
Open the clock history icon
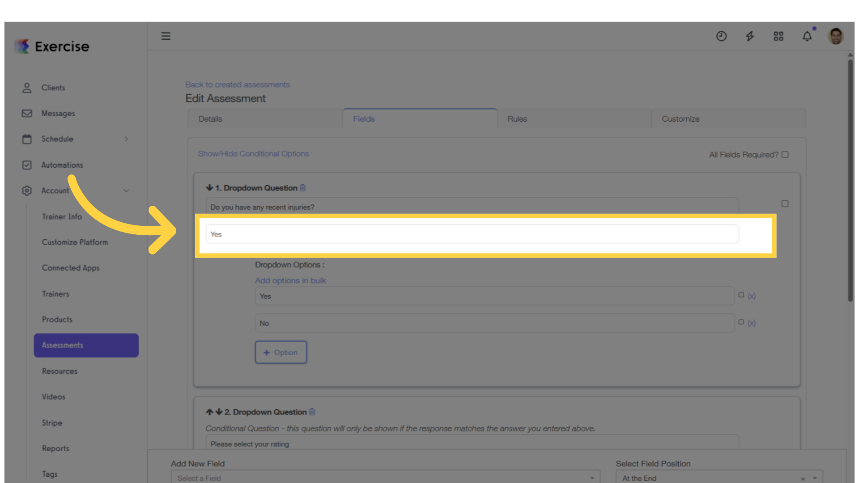(721, 36)
